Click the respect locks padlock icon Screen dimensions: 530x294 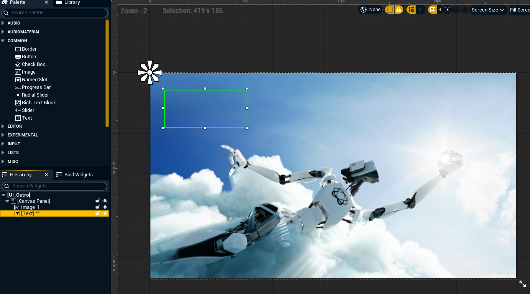pos(399,10)
